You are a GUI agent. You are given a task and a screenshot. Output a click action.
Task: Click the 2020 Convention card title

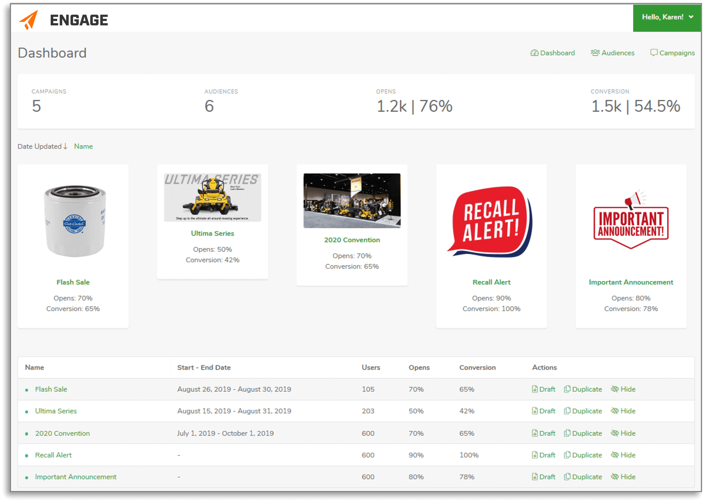point(352,240)
